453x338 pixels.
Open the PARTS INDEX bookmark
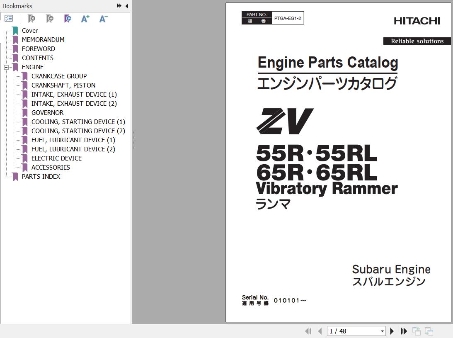[x=41, y=177]
